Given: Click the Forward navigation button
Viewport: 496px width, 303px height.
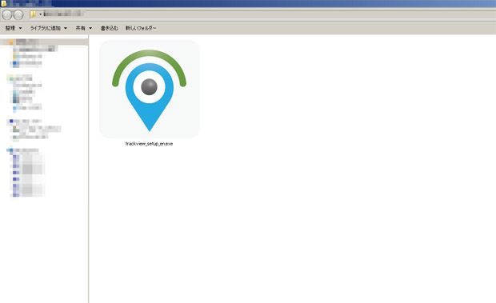Looking at the screenshot, I should (18, 14).
